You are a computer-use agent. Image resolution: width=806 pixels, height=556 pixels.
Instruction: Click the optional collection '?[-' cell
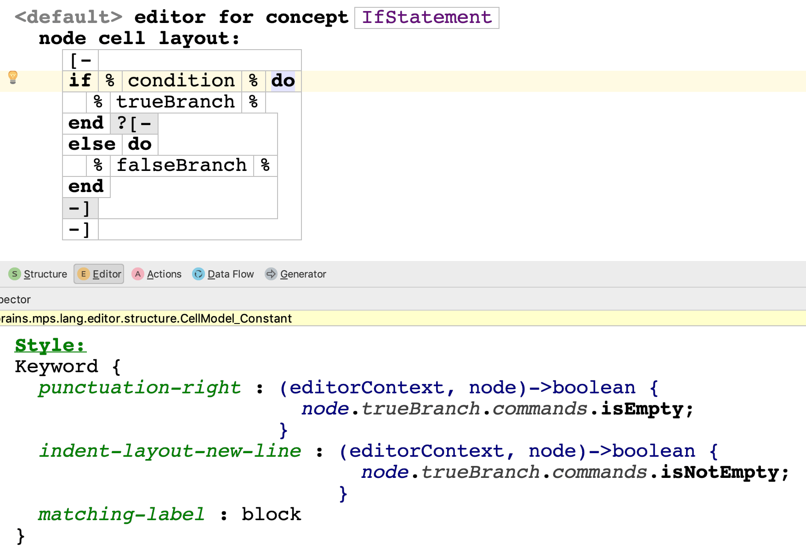point(134,123)
